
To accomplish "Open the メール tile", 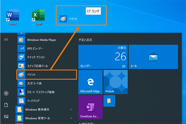I will (x=153, y=57).
